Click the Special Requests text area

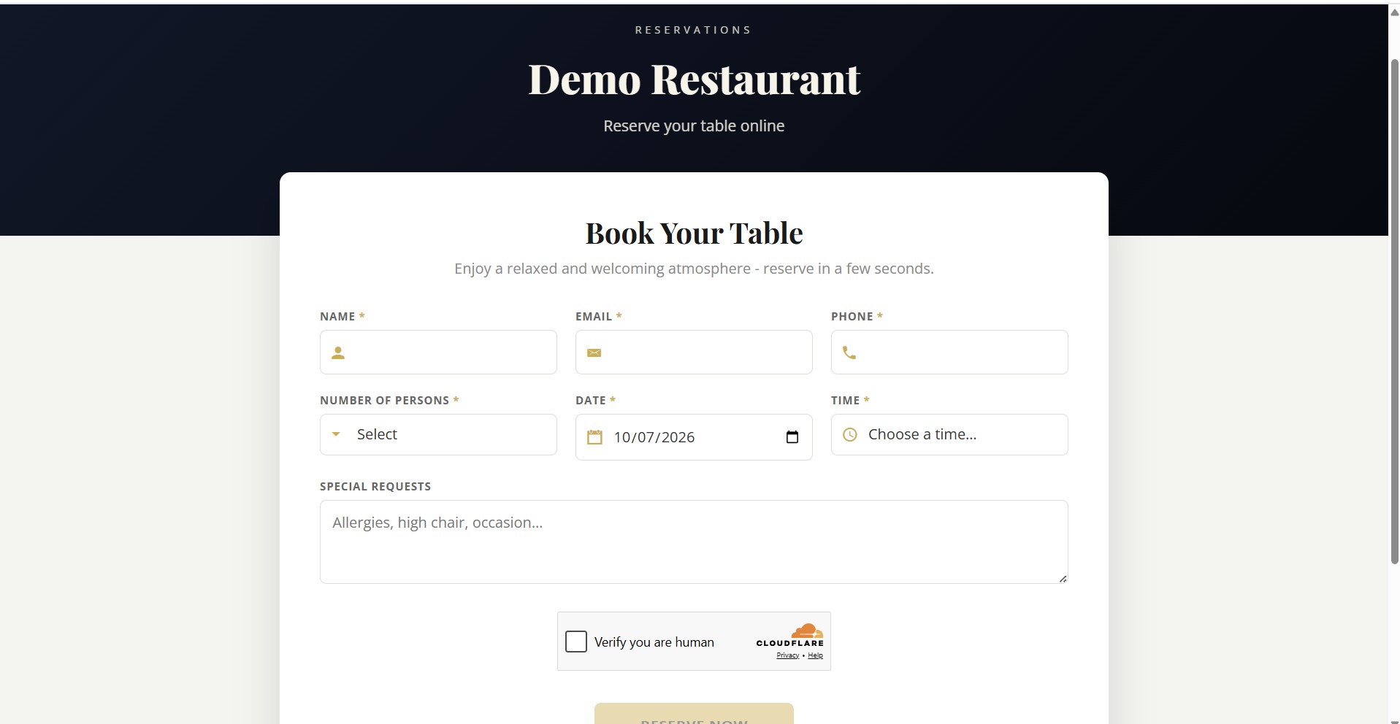click(694, 542)
